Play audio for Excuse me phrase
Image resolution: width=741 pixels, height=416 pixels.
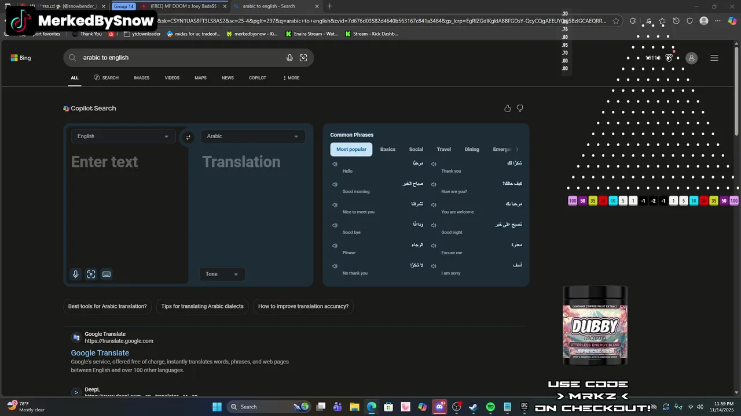[x=434, y=246]
